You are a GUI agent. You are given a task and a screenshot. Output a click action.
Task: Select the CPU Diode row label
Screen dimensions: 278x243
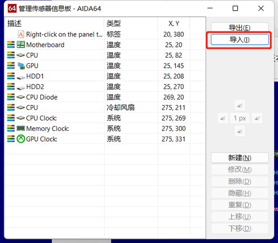[x=42, y=97]
